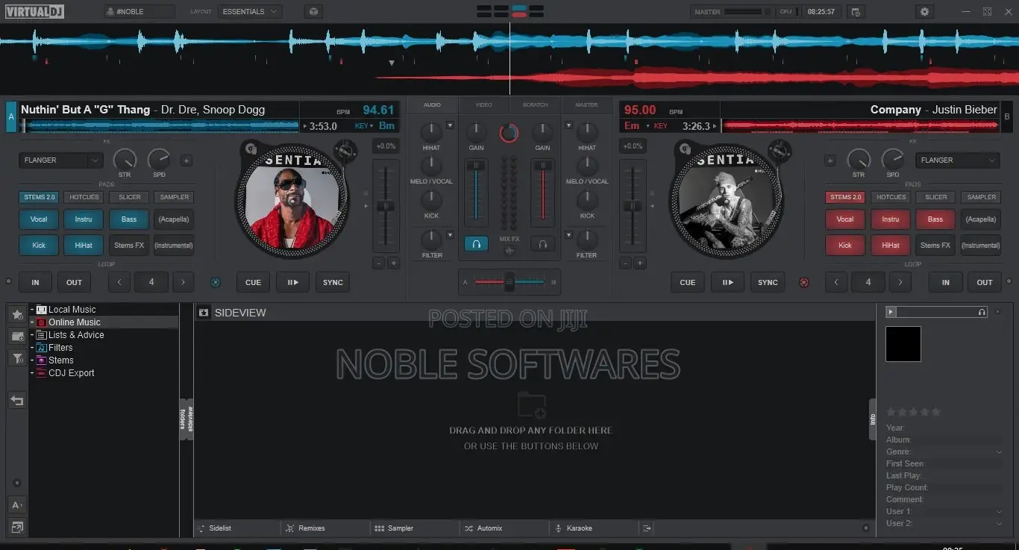Click the MIX FX waveform icon
Viewport: 1019px width, 550px height.
click(509, 251)
